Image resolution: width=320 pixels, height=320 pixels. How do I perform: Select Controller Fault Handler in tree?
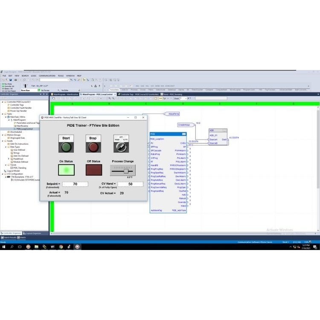pyautogui.click(x=20, y=108)
